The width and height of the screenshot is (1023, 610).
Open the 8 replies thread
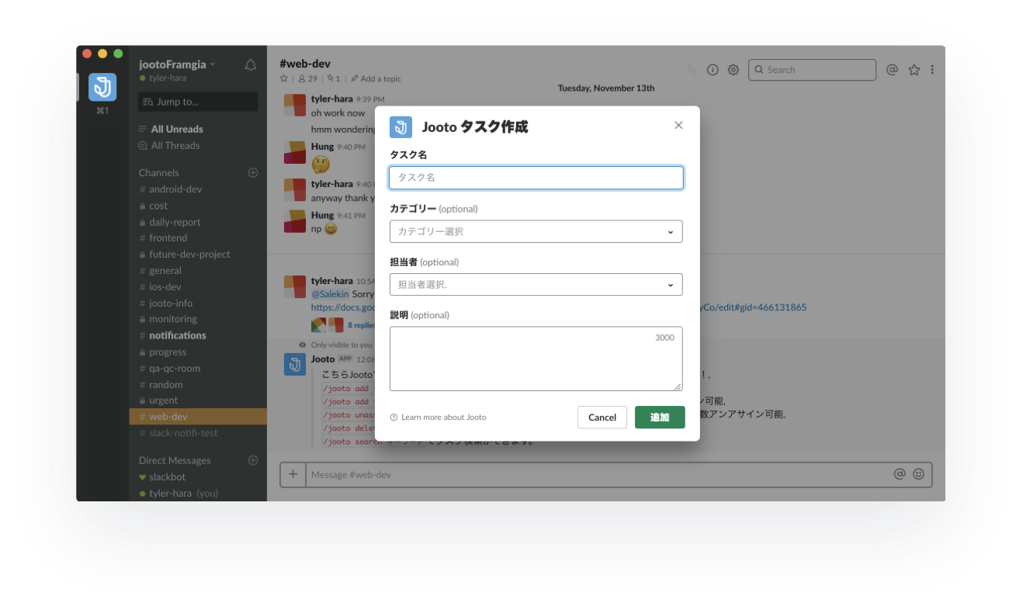[361, 325]
